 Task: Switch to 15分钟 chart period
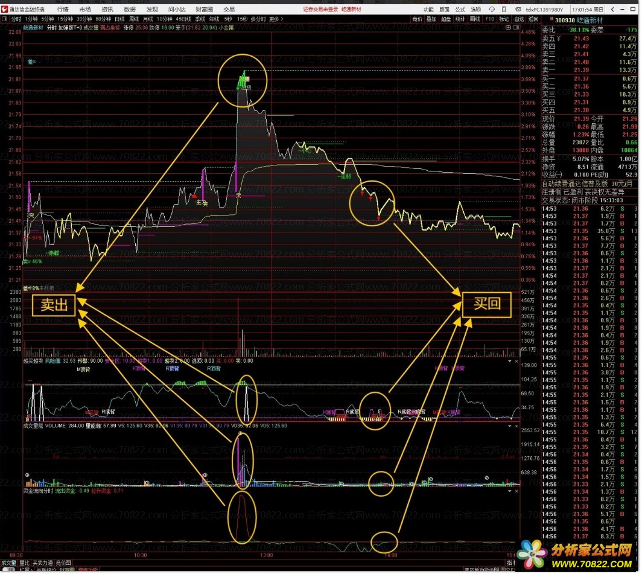pyautogui.click(x=65, y=19)
